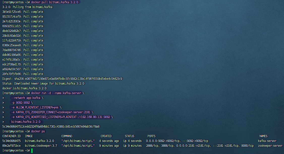The height and width of the screenshot is (154, 284).
Task: Click layer dbdd329d82b7 Pull complete line
Action: (23, 31)
